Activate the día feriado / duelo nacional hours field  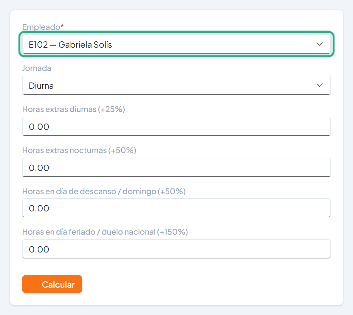(176, 249)
